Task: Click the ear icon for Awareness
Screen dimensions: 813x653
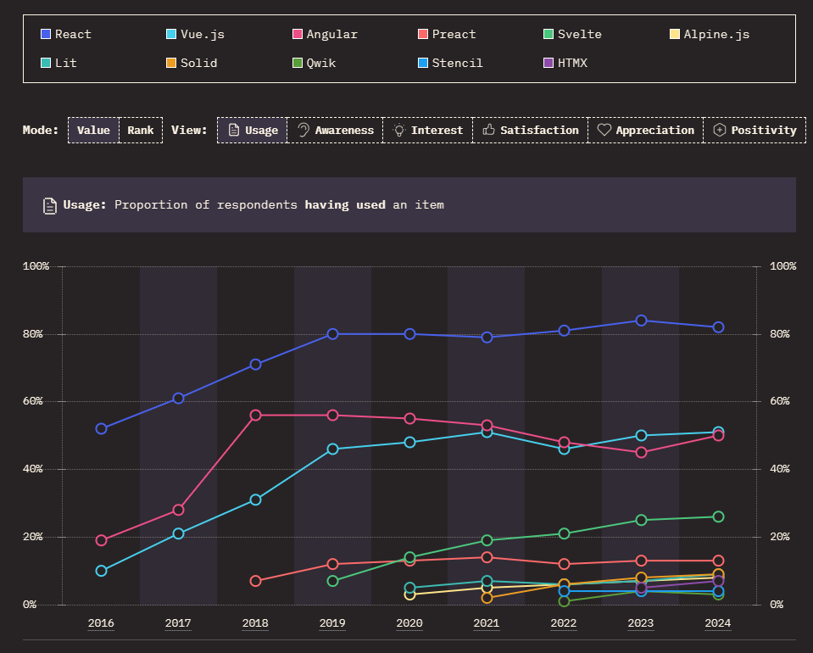Action: click(303, 130)
